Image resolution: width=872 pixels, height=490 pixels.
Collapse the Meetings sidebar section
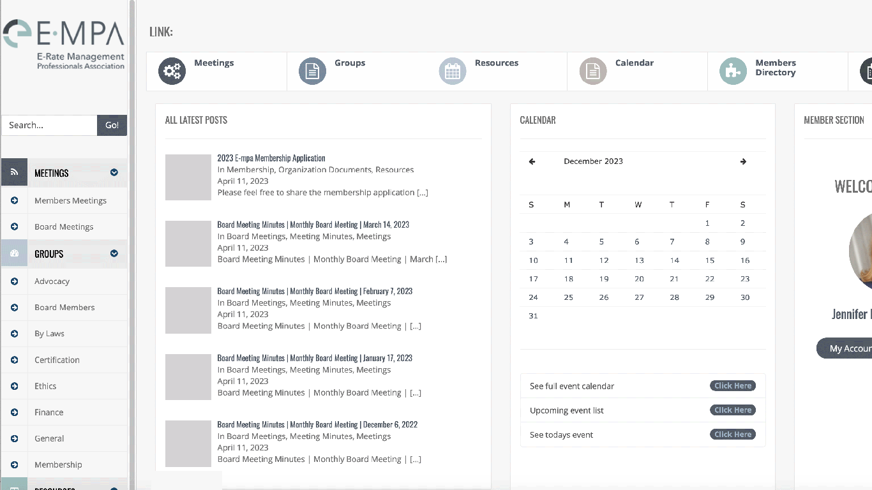[x=114, y=172]
